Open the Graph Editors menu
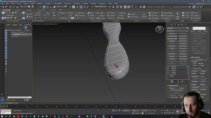The width and height of the screenshot is (211, 118). (58, 4)
